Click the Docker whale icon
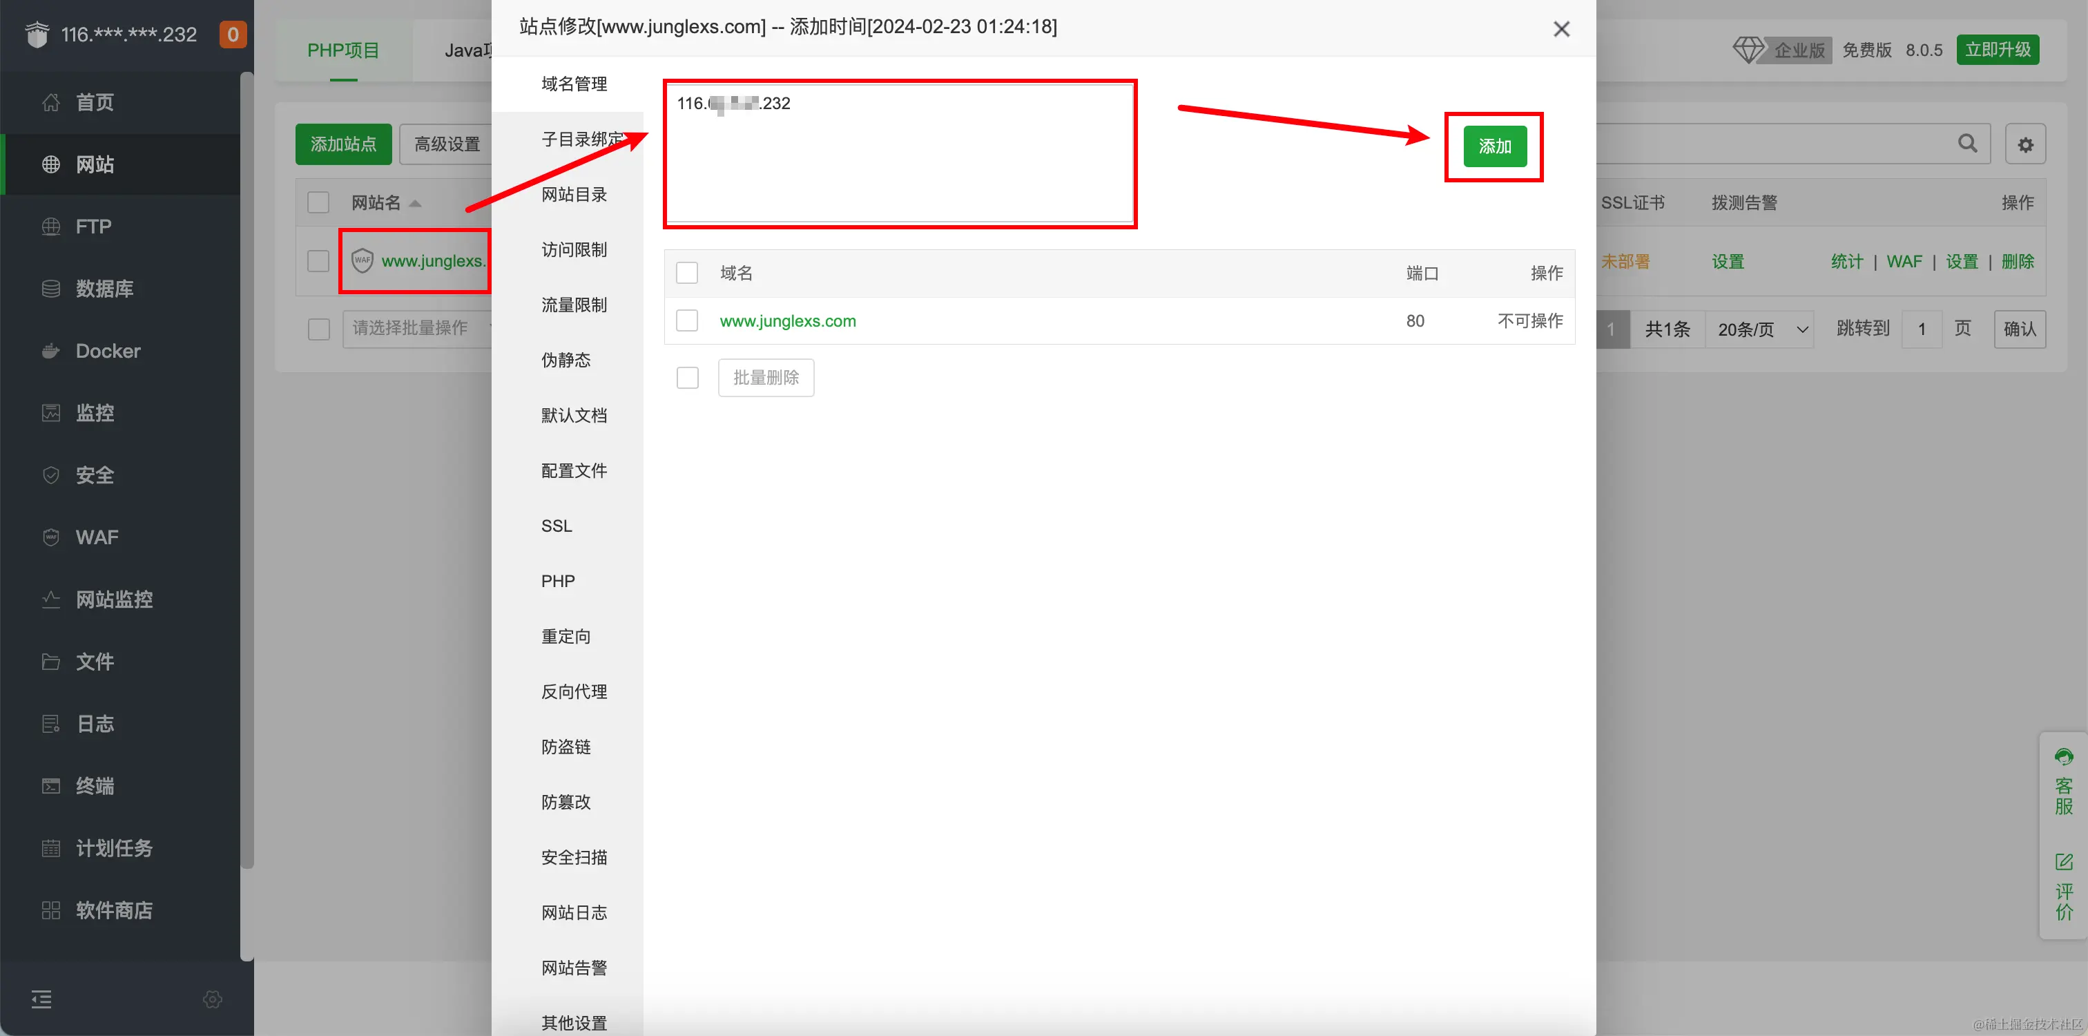The width and height of the screenshot is (2088, 1036). pyautogui.click(x=51, y=351)
